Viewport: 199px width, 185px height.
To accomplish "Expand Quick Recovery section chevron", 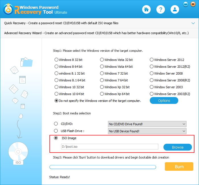I will pyautogui.click(x=193, y=23).
